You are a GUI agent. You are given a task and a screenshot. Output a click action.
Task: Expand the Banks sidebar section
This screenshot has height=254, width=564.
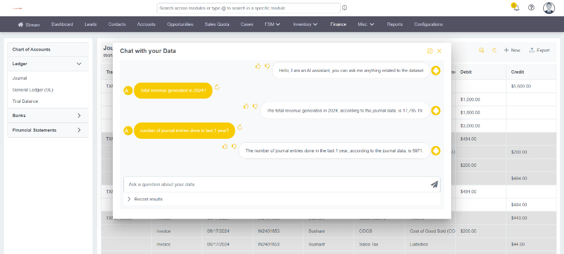click(79, 116)
